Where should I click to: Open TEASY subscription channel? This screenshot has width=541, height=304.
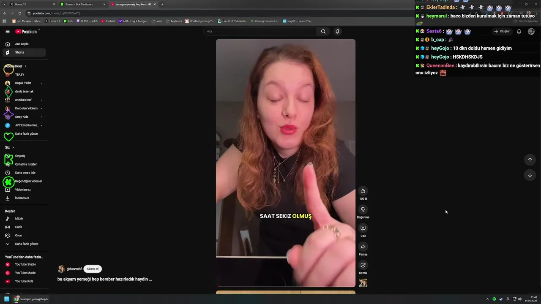pyautogui.click(x=24, y=75)
